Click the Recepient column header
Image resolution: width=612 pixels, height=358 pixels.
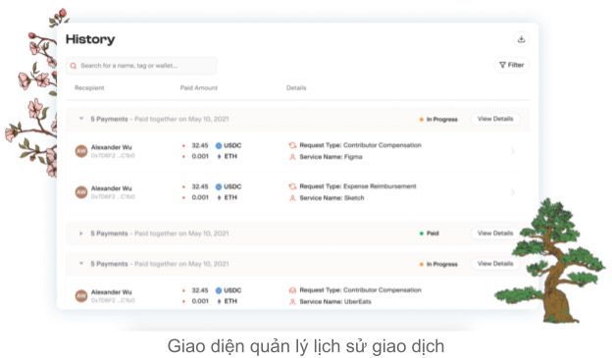(x=89, y=88)
